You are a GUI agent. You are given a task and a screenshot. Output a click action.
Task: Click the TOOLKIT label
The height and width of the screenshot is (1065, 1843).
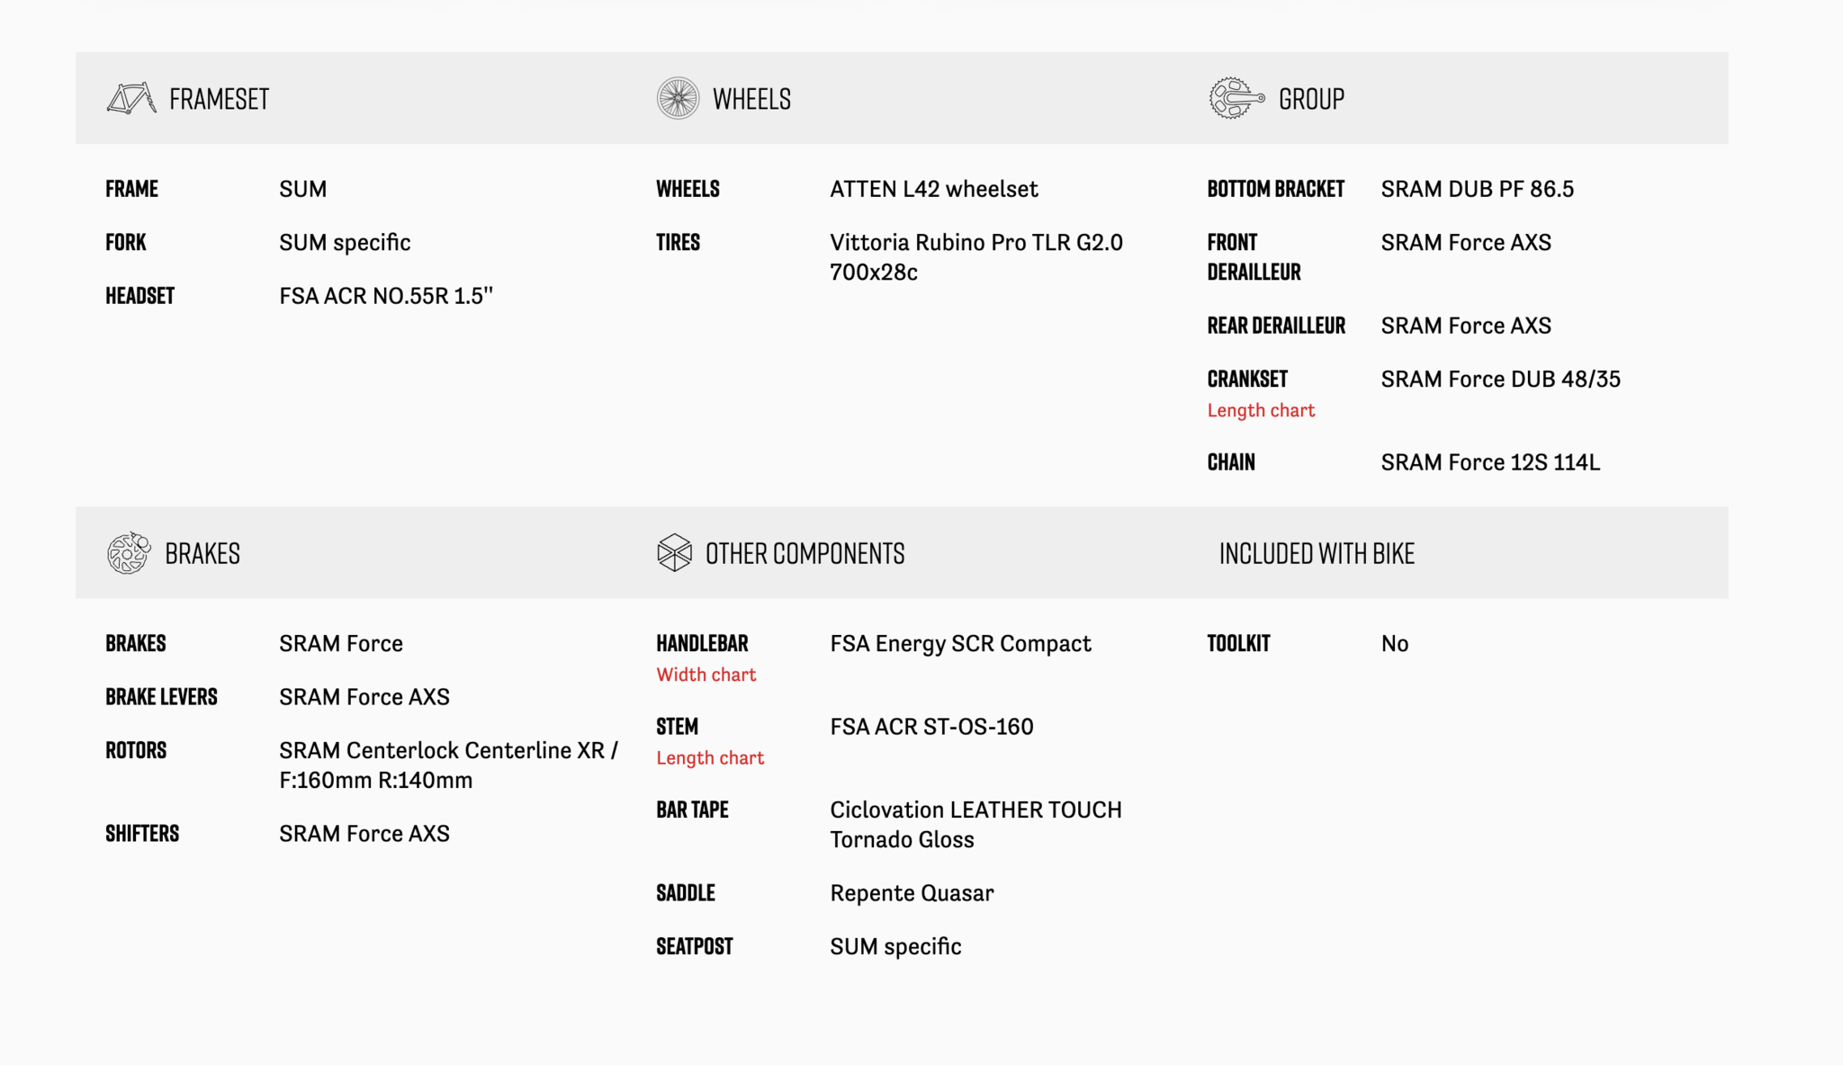coord(1238,643)
